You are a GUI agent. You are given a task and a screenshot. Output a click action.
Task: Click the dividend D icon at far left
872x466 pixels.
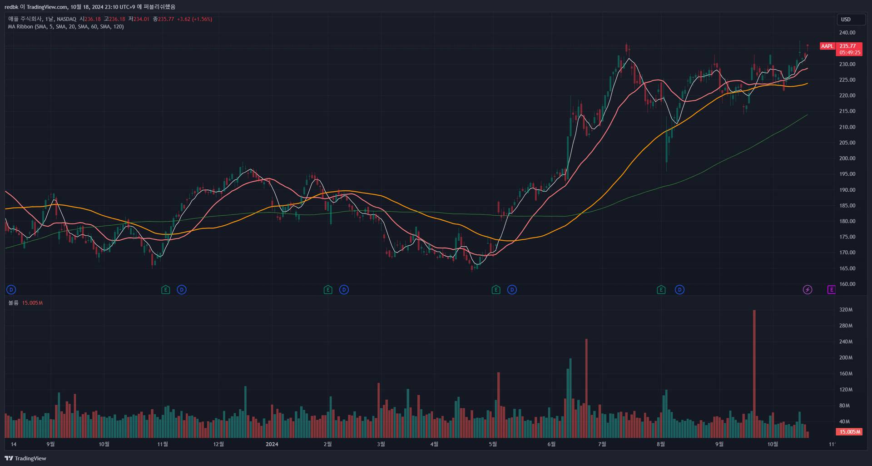click(x=11, y=290)
